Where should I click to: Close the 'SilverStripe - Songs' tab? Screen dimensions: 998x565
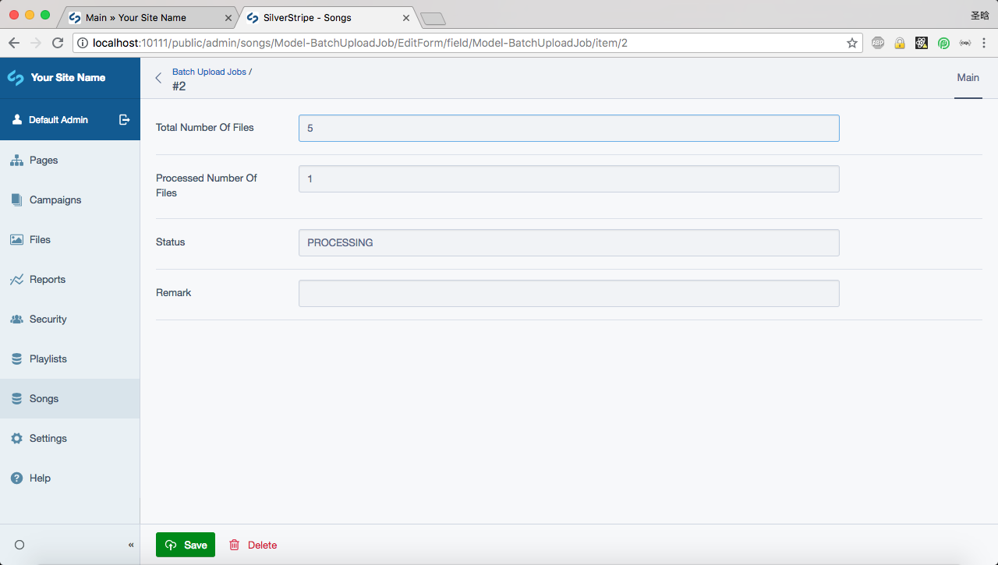pos(405,17)
